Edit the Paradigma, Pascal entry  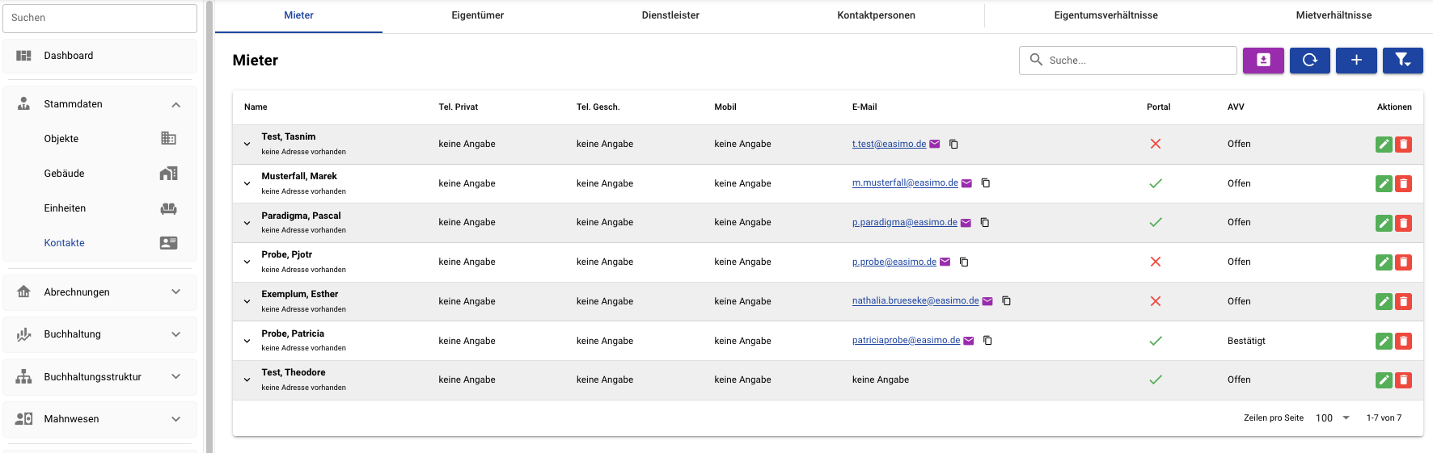pyautogui.click(x=1384, y=223)
